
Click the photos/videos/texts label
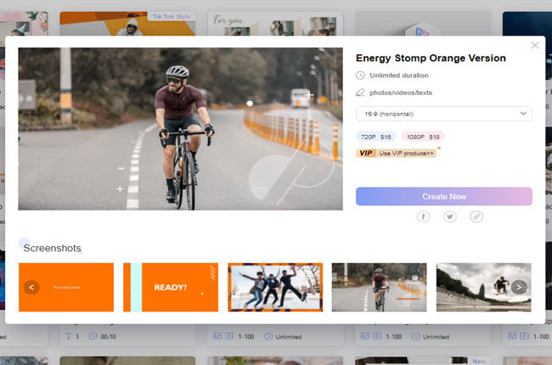click(x=401, y=93)
